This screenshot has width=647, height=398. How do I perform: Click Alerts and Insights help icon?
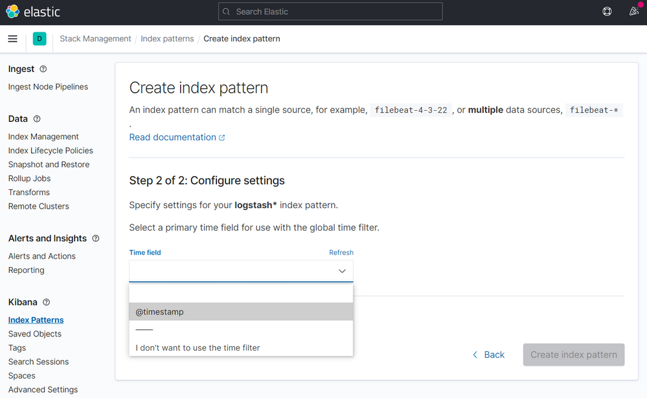coord(96,239)
